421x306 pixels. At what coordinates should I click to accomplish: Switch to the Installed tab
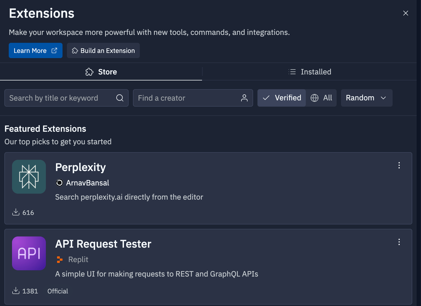pyautogui.click(x=310, y=72)
